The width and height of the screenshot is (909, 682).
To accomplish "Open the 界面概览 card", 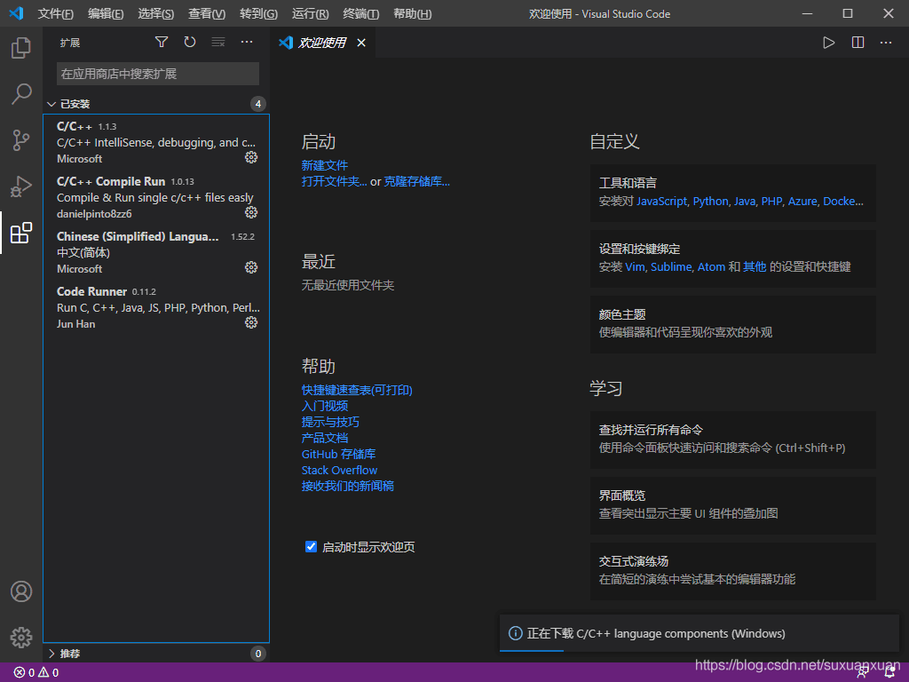I will tap(732, 505).
